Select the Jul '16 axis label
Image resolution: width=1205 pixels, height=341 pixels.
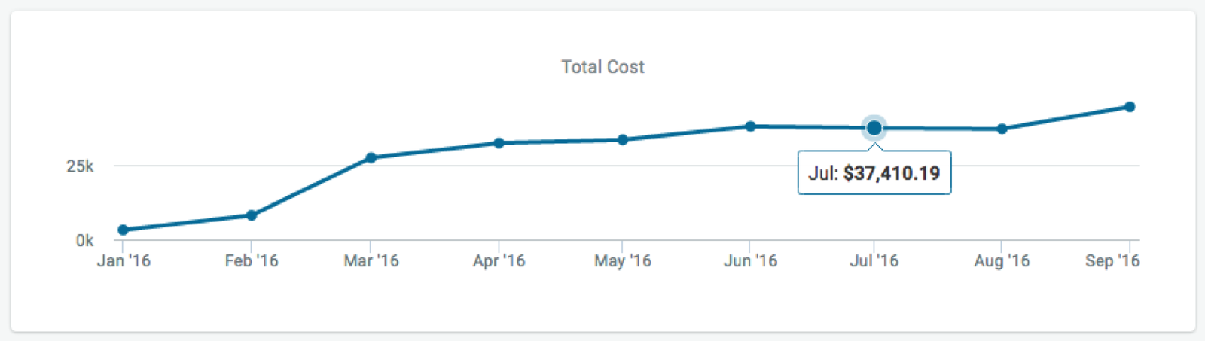click(x=874, y=260)
